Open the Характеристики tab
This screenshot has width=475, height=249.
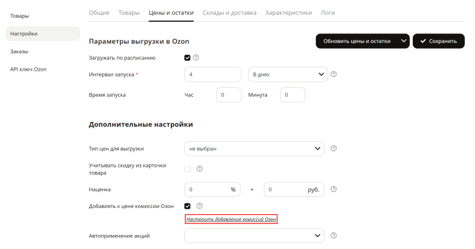(x=289, y=13)
